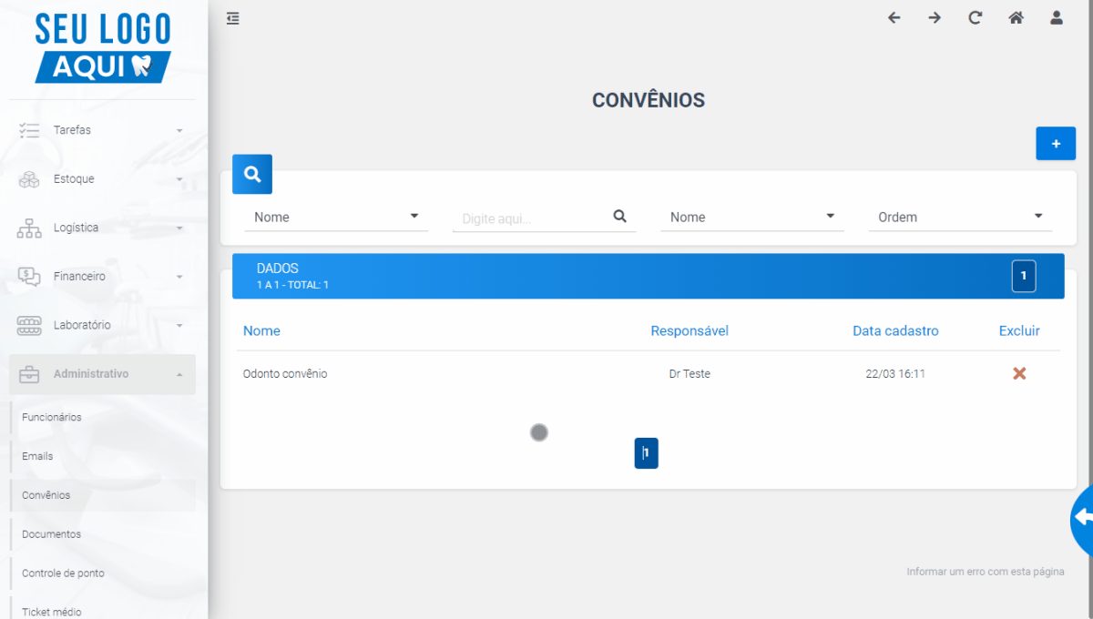Click bottom pagination page 1 button

(647, 453)
